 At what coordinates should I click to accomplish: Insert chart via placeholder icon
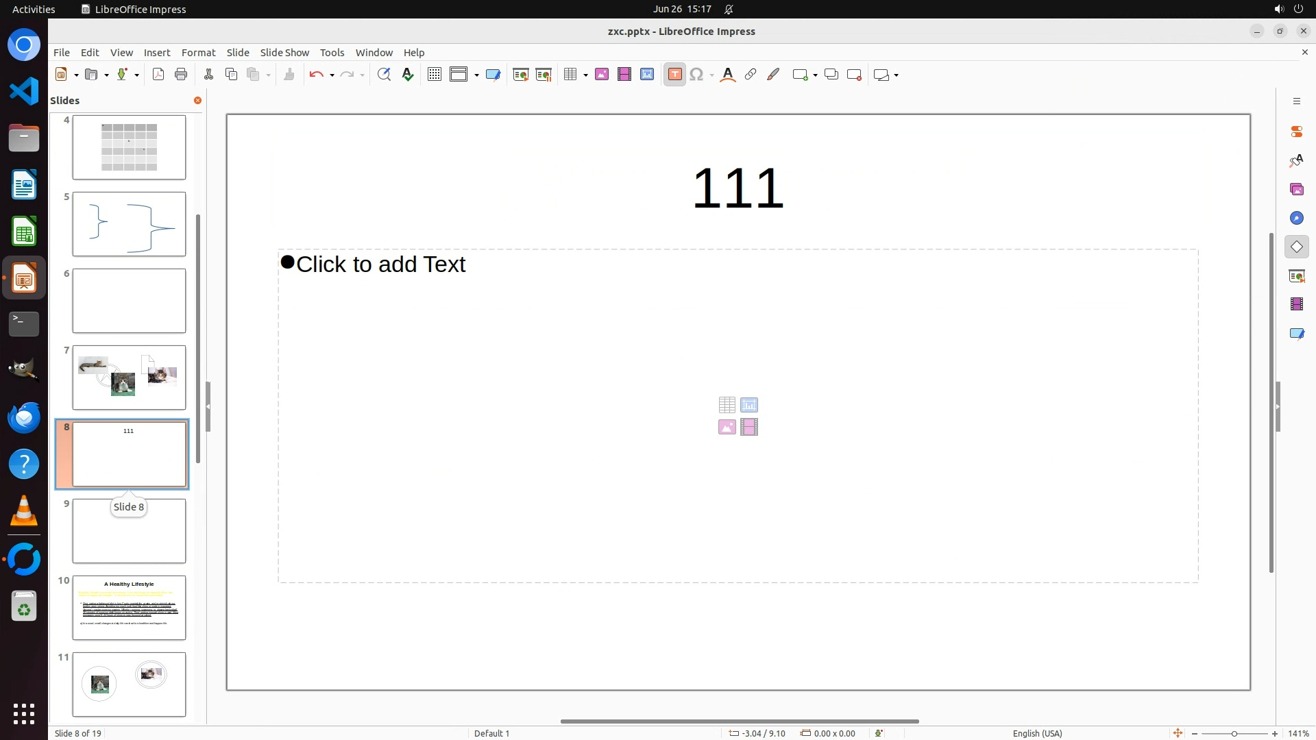click(749, 405)
